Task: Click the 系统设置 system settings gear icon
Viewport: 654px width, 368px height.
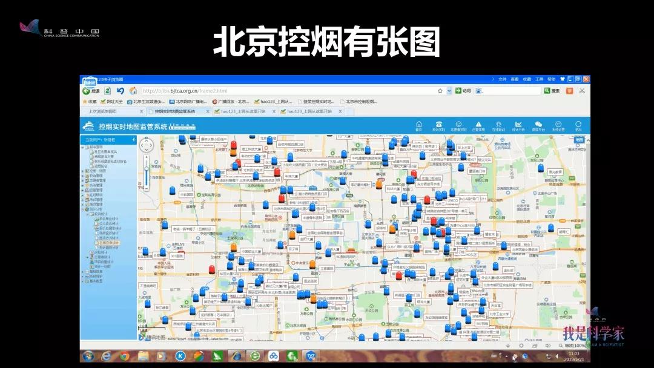Action: click(558, 123)
